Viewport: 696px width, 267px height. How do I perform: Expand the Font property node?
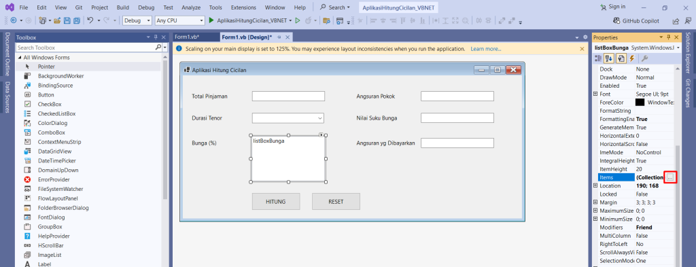[x=595, y=94]
